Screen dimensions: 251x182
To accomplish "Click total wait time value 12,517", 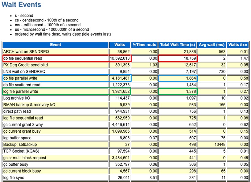I will (x=190, y=65).
